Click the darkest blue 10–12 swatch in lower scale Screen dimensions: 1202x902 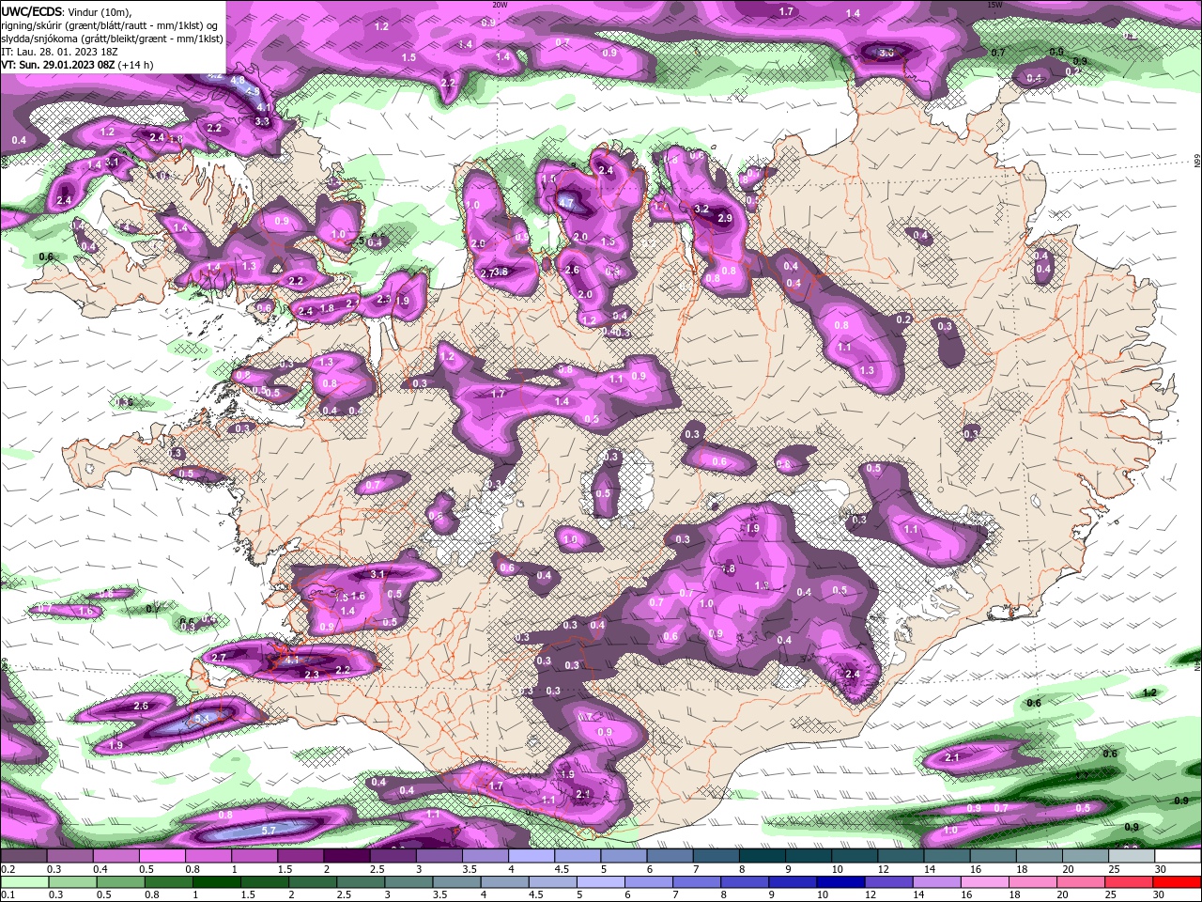[840, 882]
